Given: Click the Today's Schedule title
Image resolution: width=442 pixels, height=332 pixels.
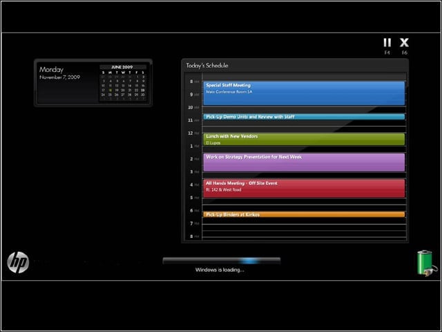Looking at the screenshot, I should pos(207,66).
